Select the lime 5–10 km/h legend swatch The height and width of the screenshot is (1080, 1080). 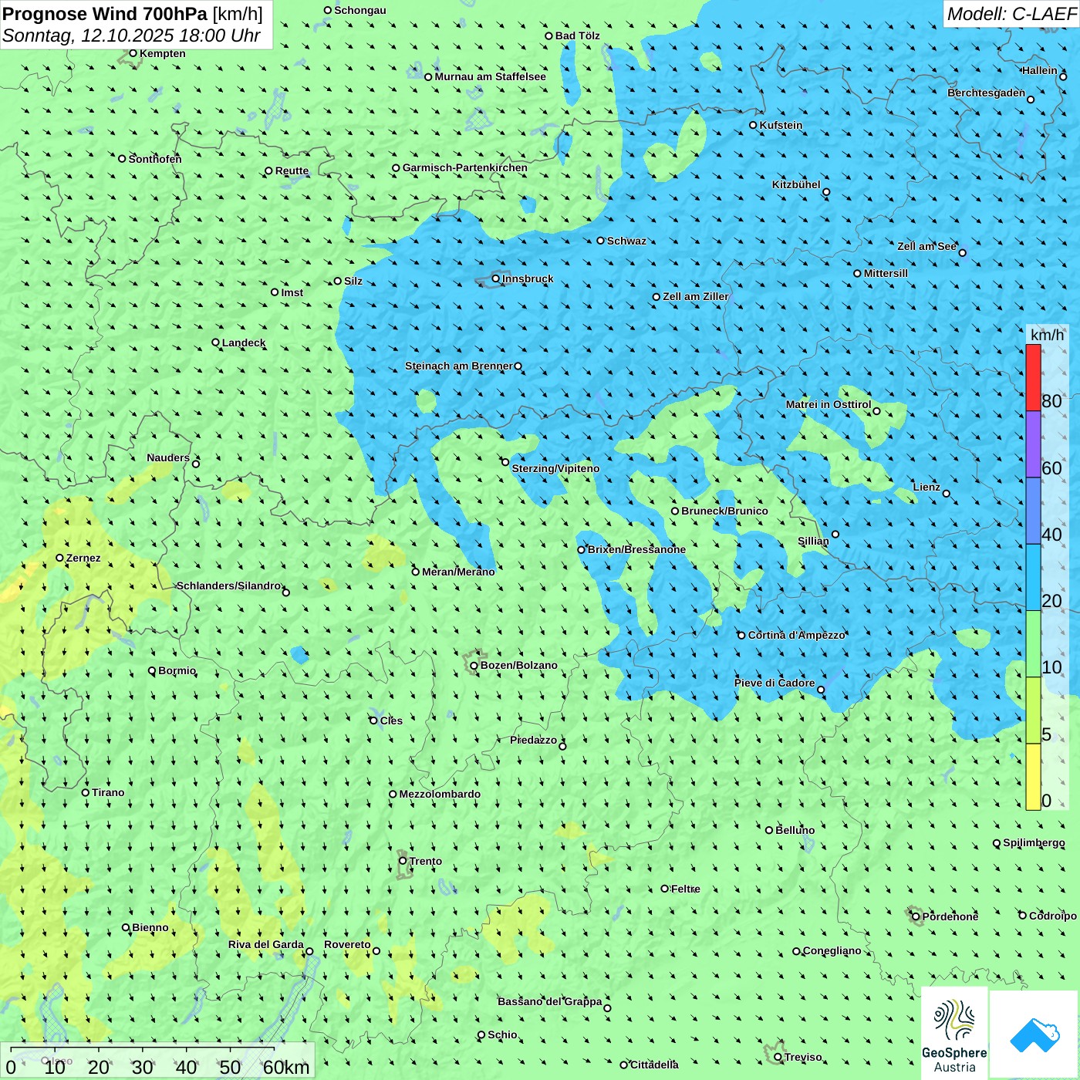(1033, 710)
